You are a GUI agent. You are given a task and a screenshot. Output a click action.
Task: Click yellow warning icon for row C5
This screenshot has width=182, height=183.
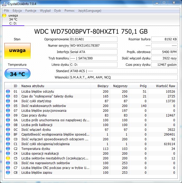[x=8, y=158]
